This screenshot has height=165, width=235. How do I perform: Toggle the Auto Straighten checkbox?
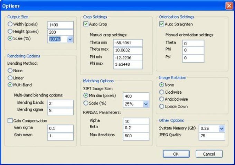(161, 24)
